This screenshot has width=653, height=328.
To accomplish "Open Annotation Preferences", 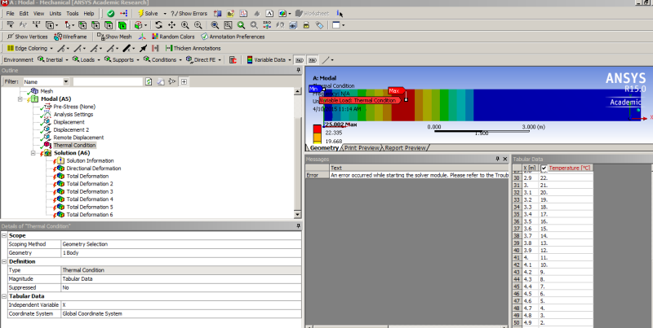I will (x=233, y=37).
